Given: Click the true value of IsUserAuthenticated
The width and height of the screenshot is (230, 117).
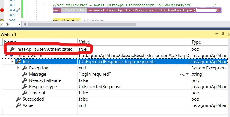Looking at the screenshot, I should [x=83, y=49].
